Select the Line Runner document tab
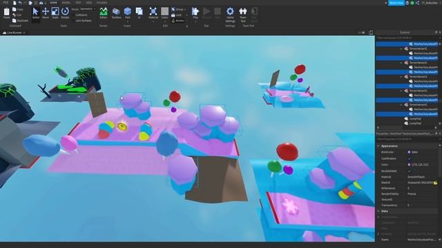The width and height of the screenshot is (442, 248). (14, 32)
